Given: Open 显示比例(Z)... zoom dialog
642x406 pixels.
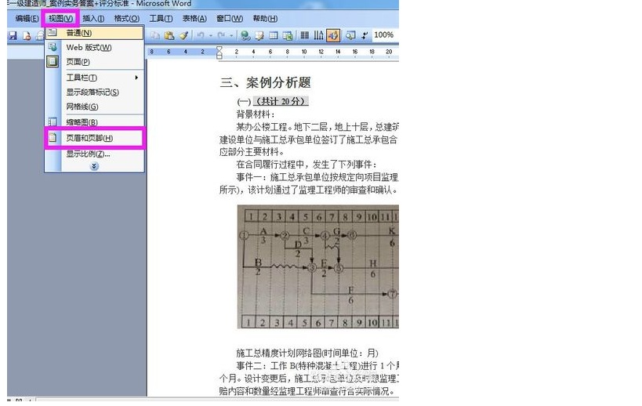Looking at the screenshot, I should click(x=94, y=154).
